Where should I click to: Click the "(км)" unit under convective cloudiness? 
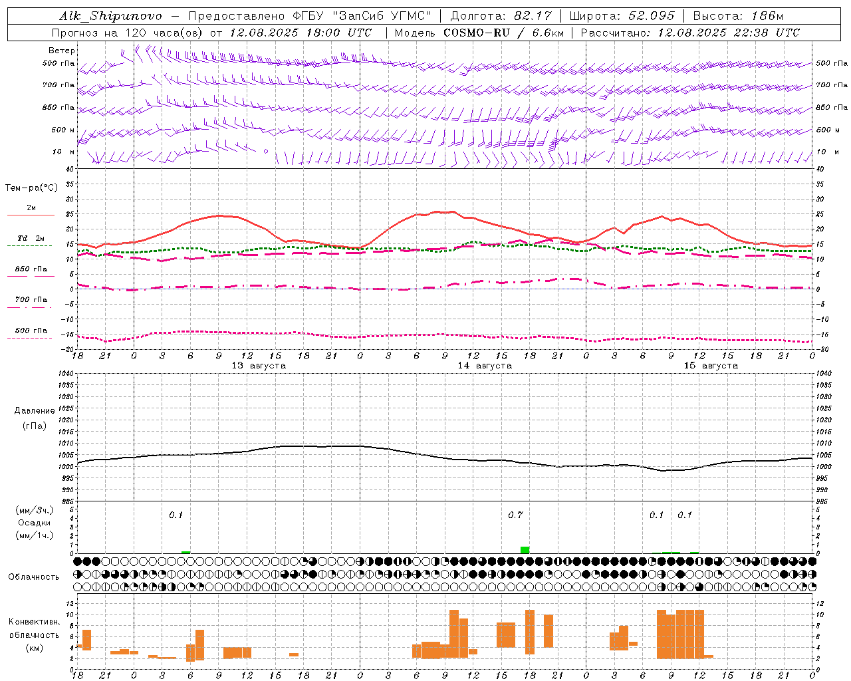coord(35,648)
